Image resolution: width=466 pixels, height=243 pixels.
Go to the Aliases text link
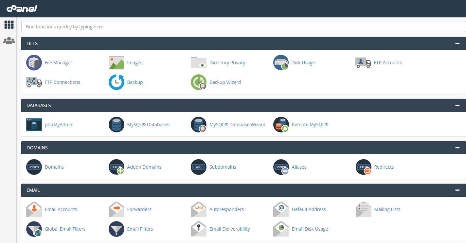point(299,167)
